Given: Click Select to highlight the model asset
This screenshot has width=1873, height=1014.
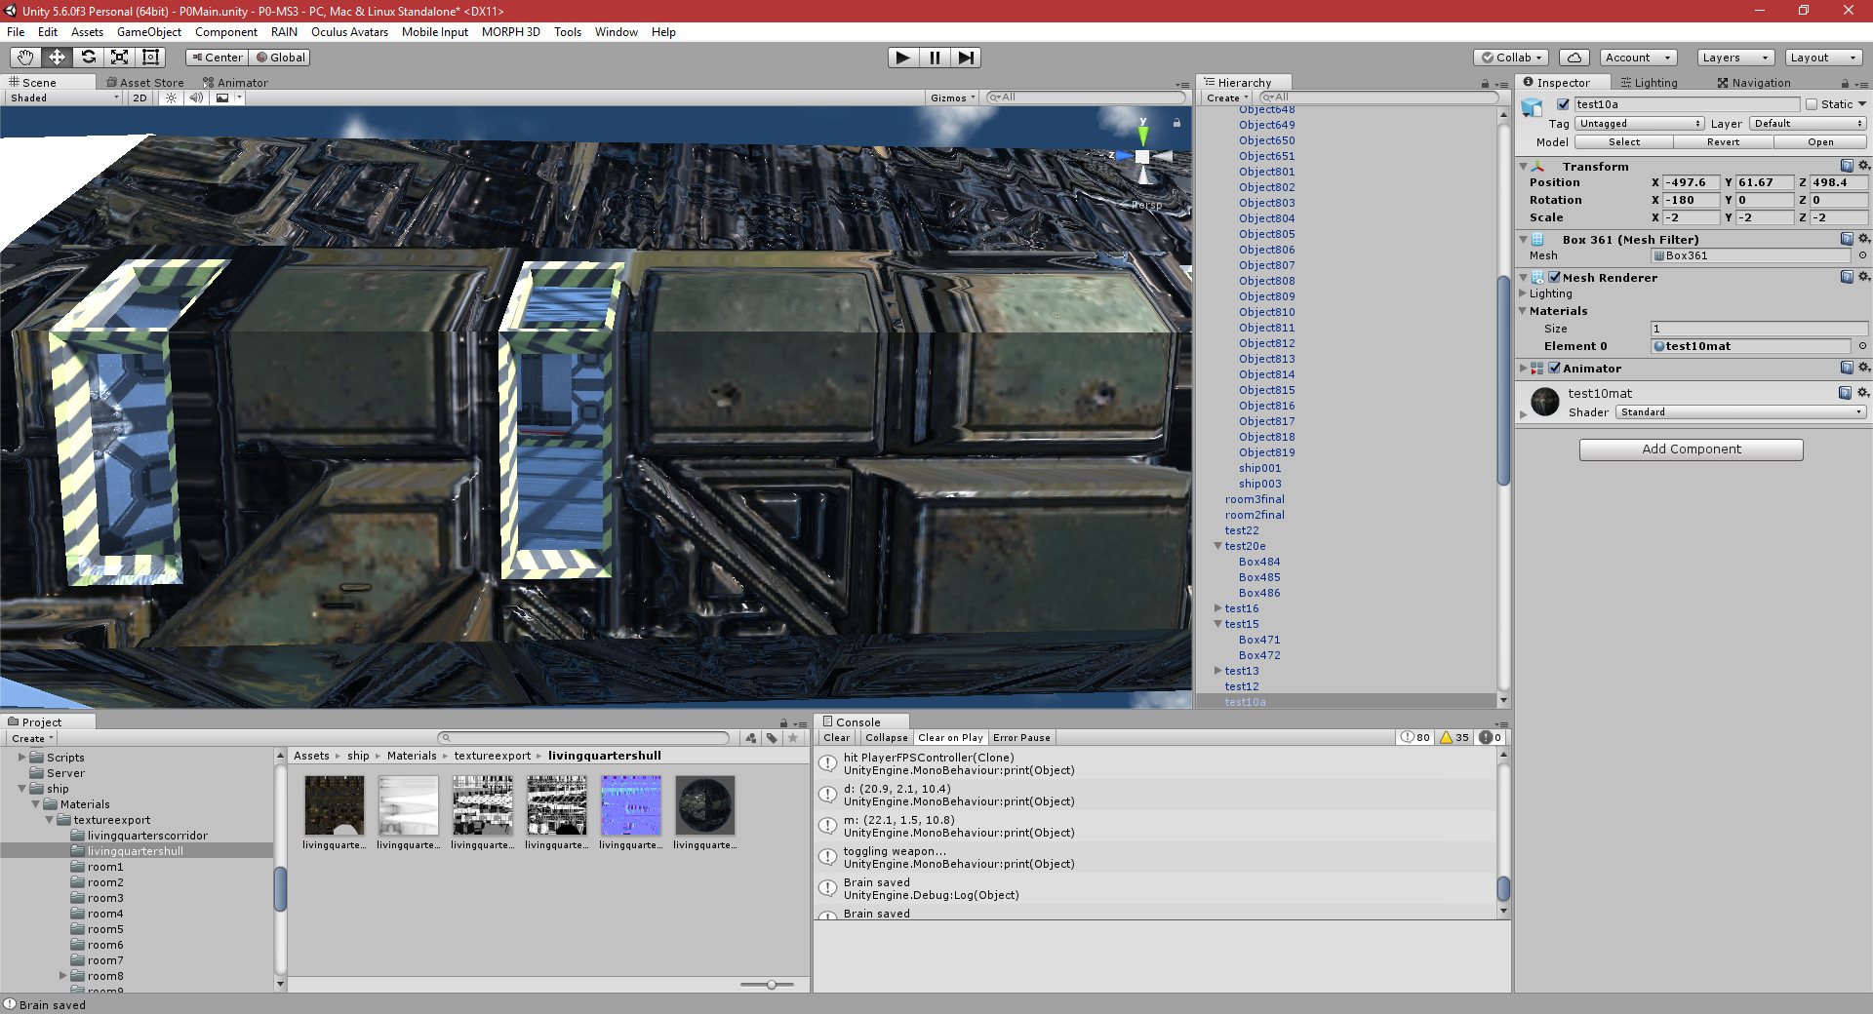Looking at the screenshot, I should [x=1622, y=141].
